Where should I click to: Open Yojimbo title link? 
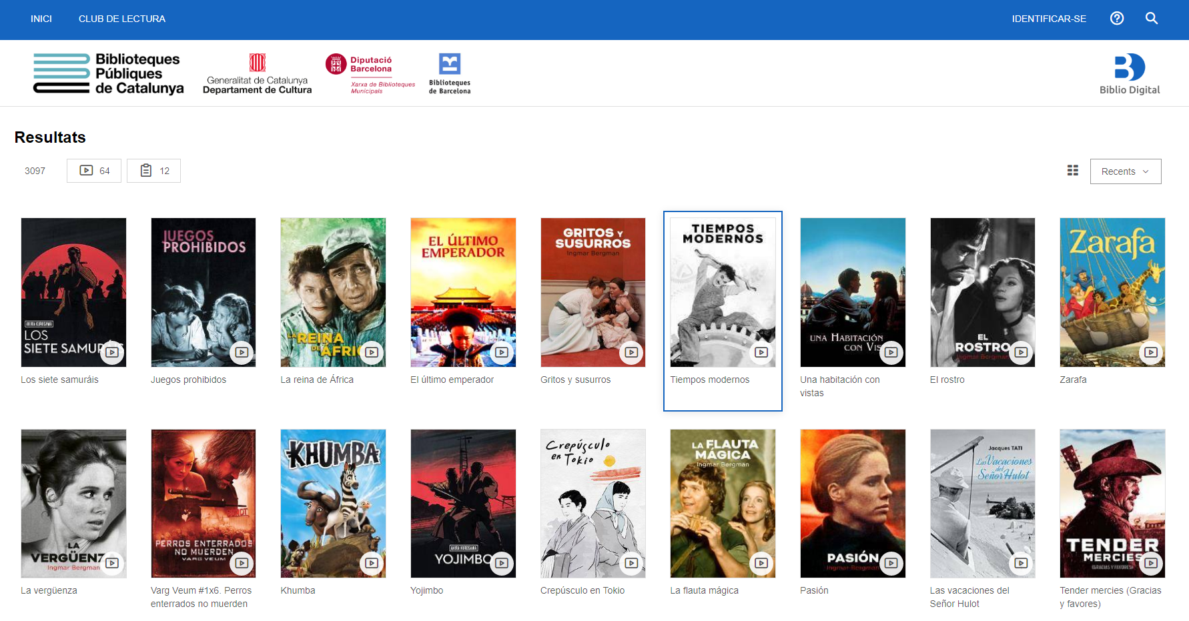point(426,590)
